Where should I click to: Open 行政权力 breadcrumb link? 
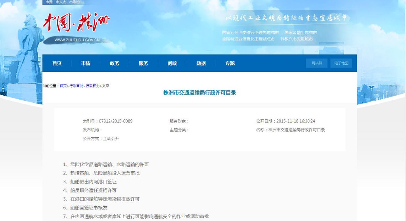pos(93,86)
